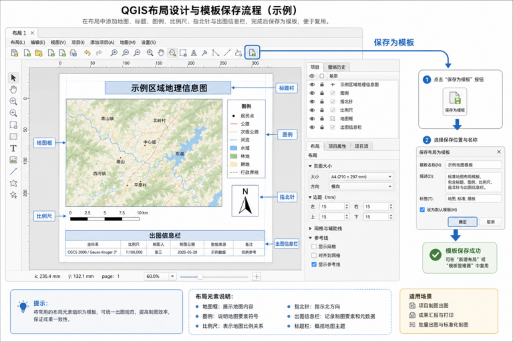The height and width of the screenshot is (342, 513).
Task: Click the lock icon on the 指北针 row
Action: point(322,102)
